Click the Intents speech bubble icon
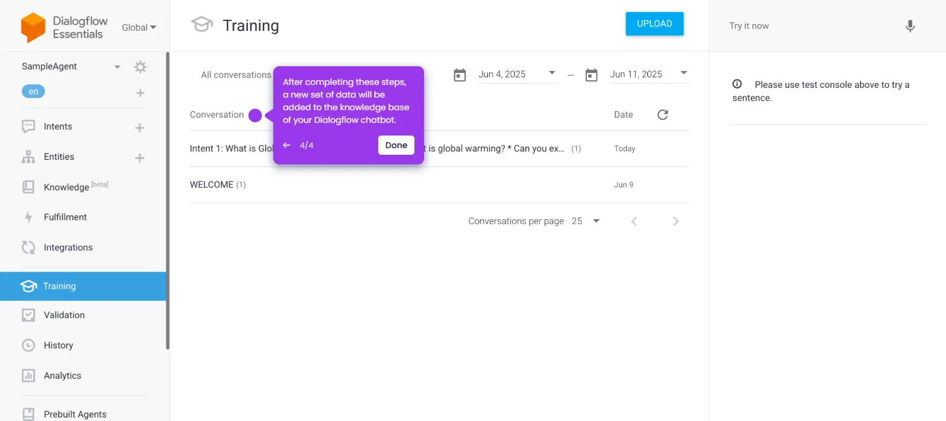946x421 pixels. click(x=28, y=127)
